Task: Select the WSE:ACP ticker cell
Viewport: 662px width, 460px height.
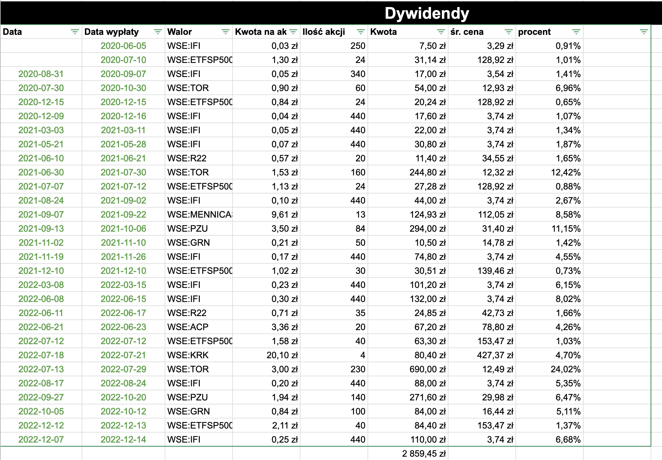Action: [199, 327]
